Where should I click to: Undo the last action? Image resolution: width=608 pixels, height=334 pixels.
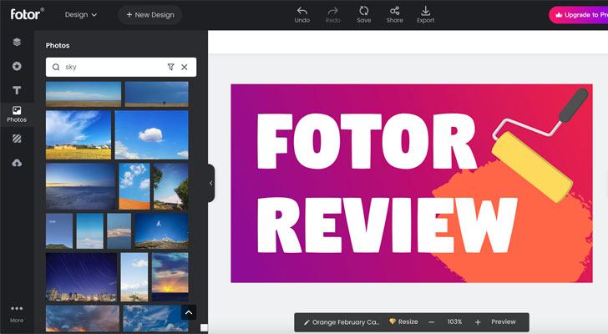pyautogui.click(x=302, y=15)
